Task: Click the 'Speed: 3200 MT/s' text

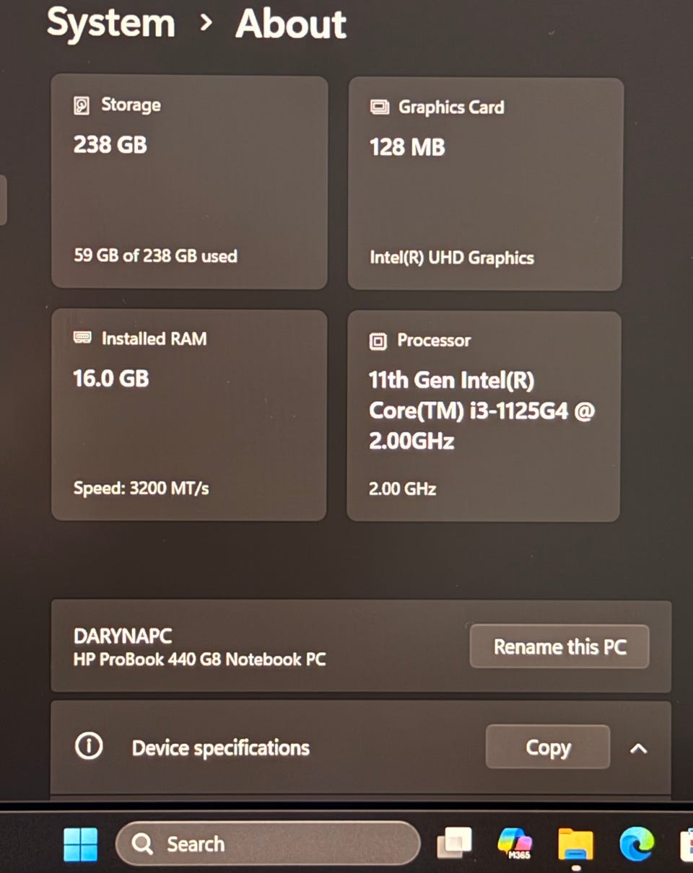Action: (x=141, y=488)
